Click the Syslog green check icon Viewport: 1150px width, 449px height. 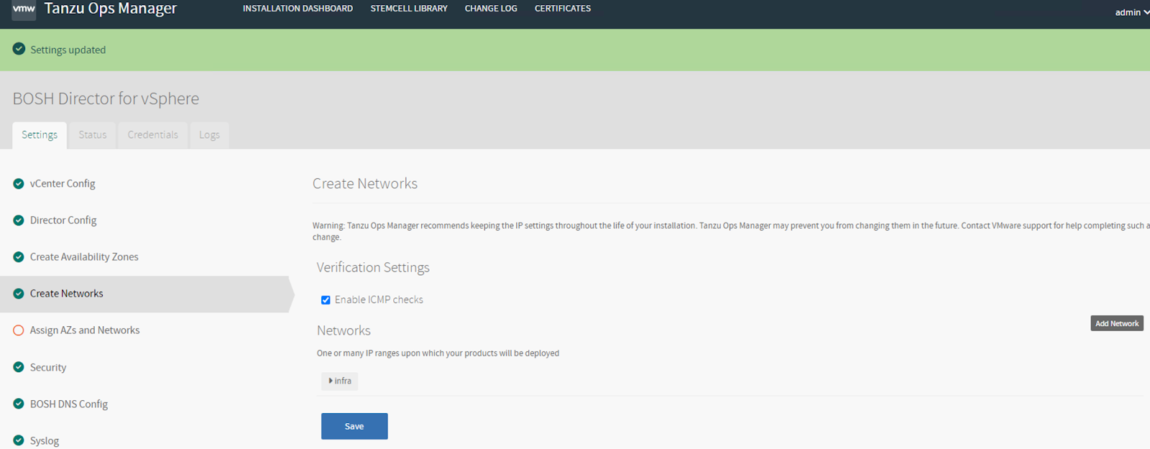pyautogui.click(x=19, y=440)
